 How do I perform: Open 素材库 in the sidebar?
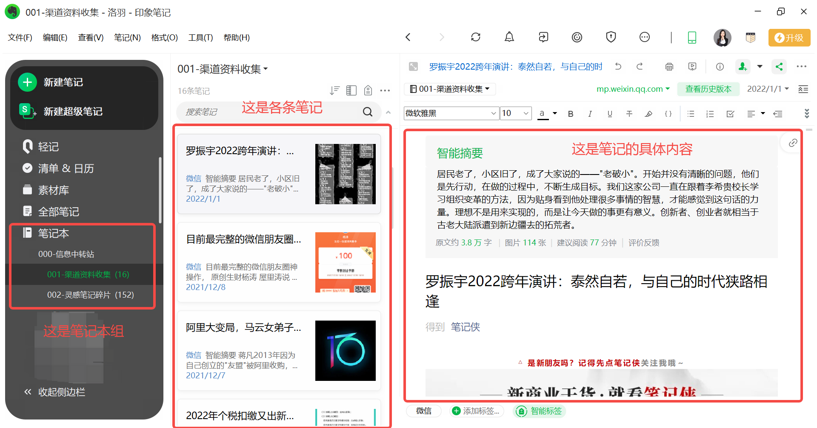click(46, 190)
